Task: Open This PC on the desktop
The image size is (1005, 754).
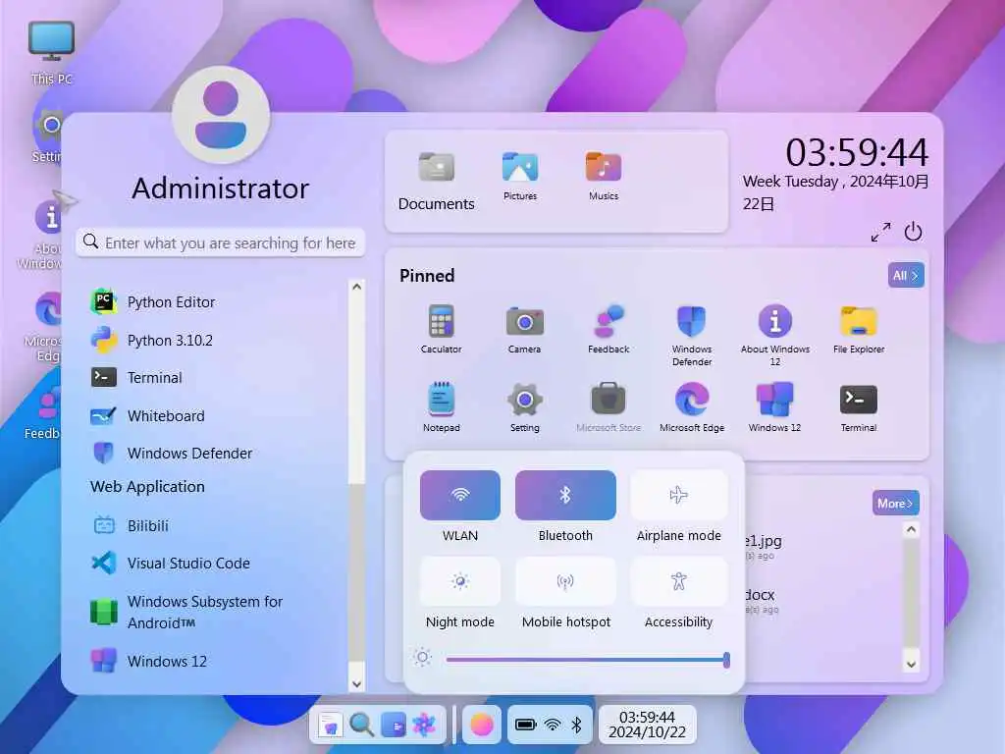Action: pyautogui.click(x=51, y=53)
